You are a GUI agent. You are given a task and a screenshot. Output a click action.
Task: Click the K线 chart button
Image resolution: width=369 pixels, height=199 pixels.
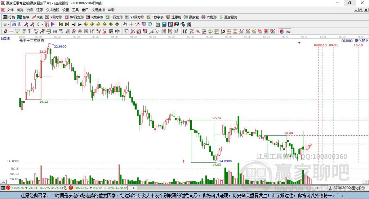[x=37, y=17]
